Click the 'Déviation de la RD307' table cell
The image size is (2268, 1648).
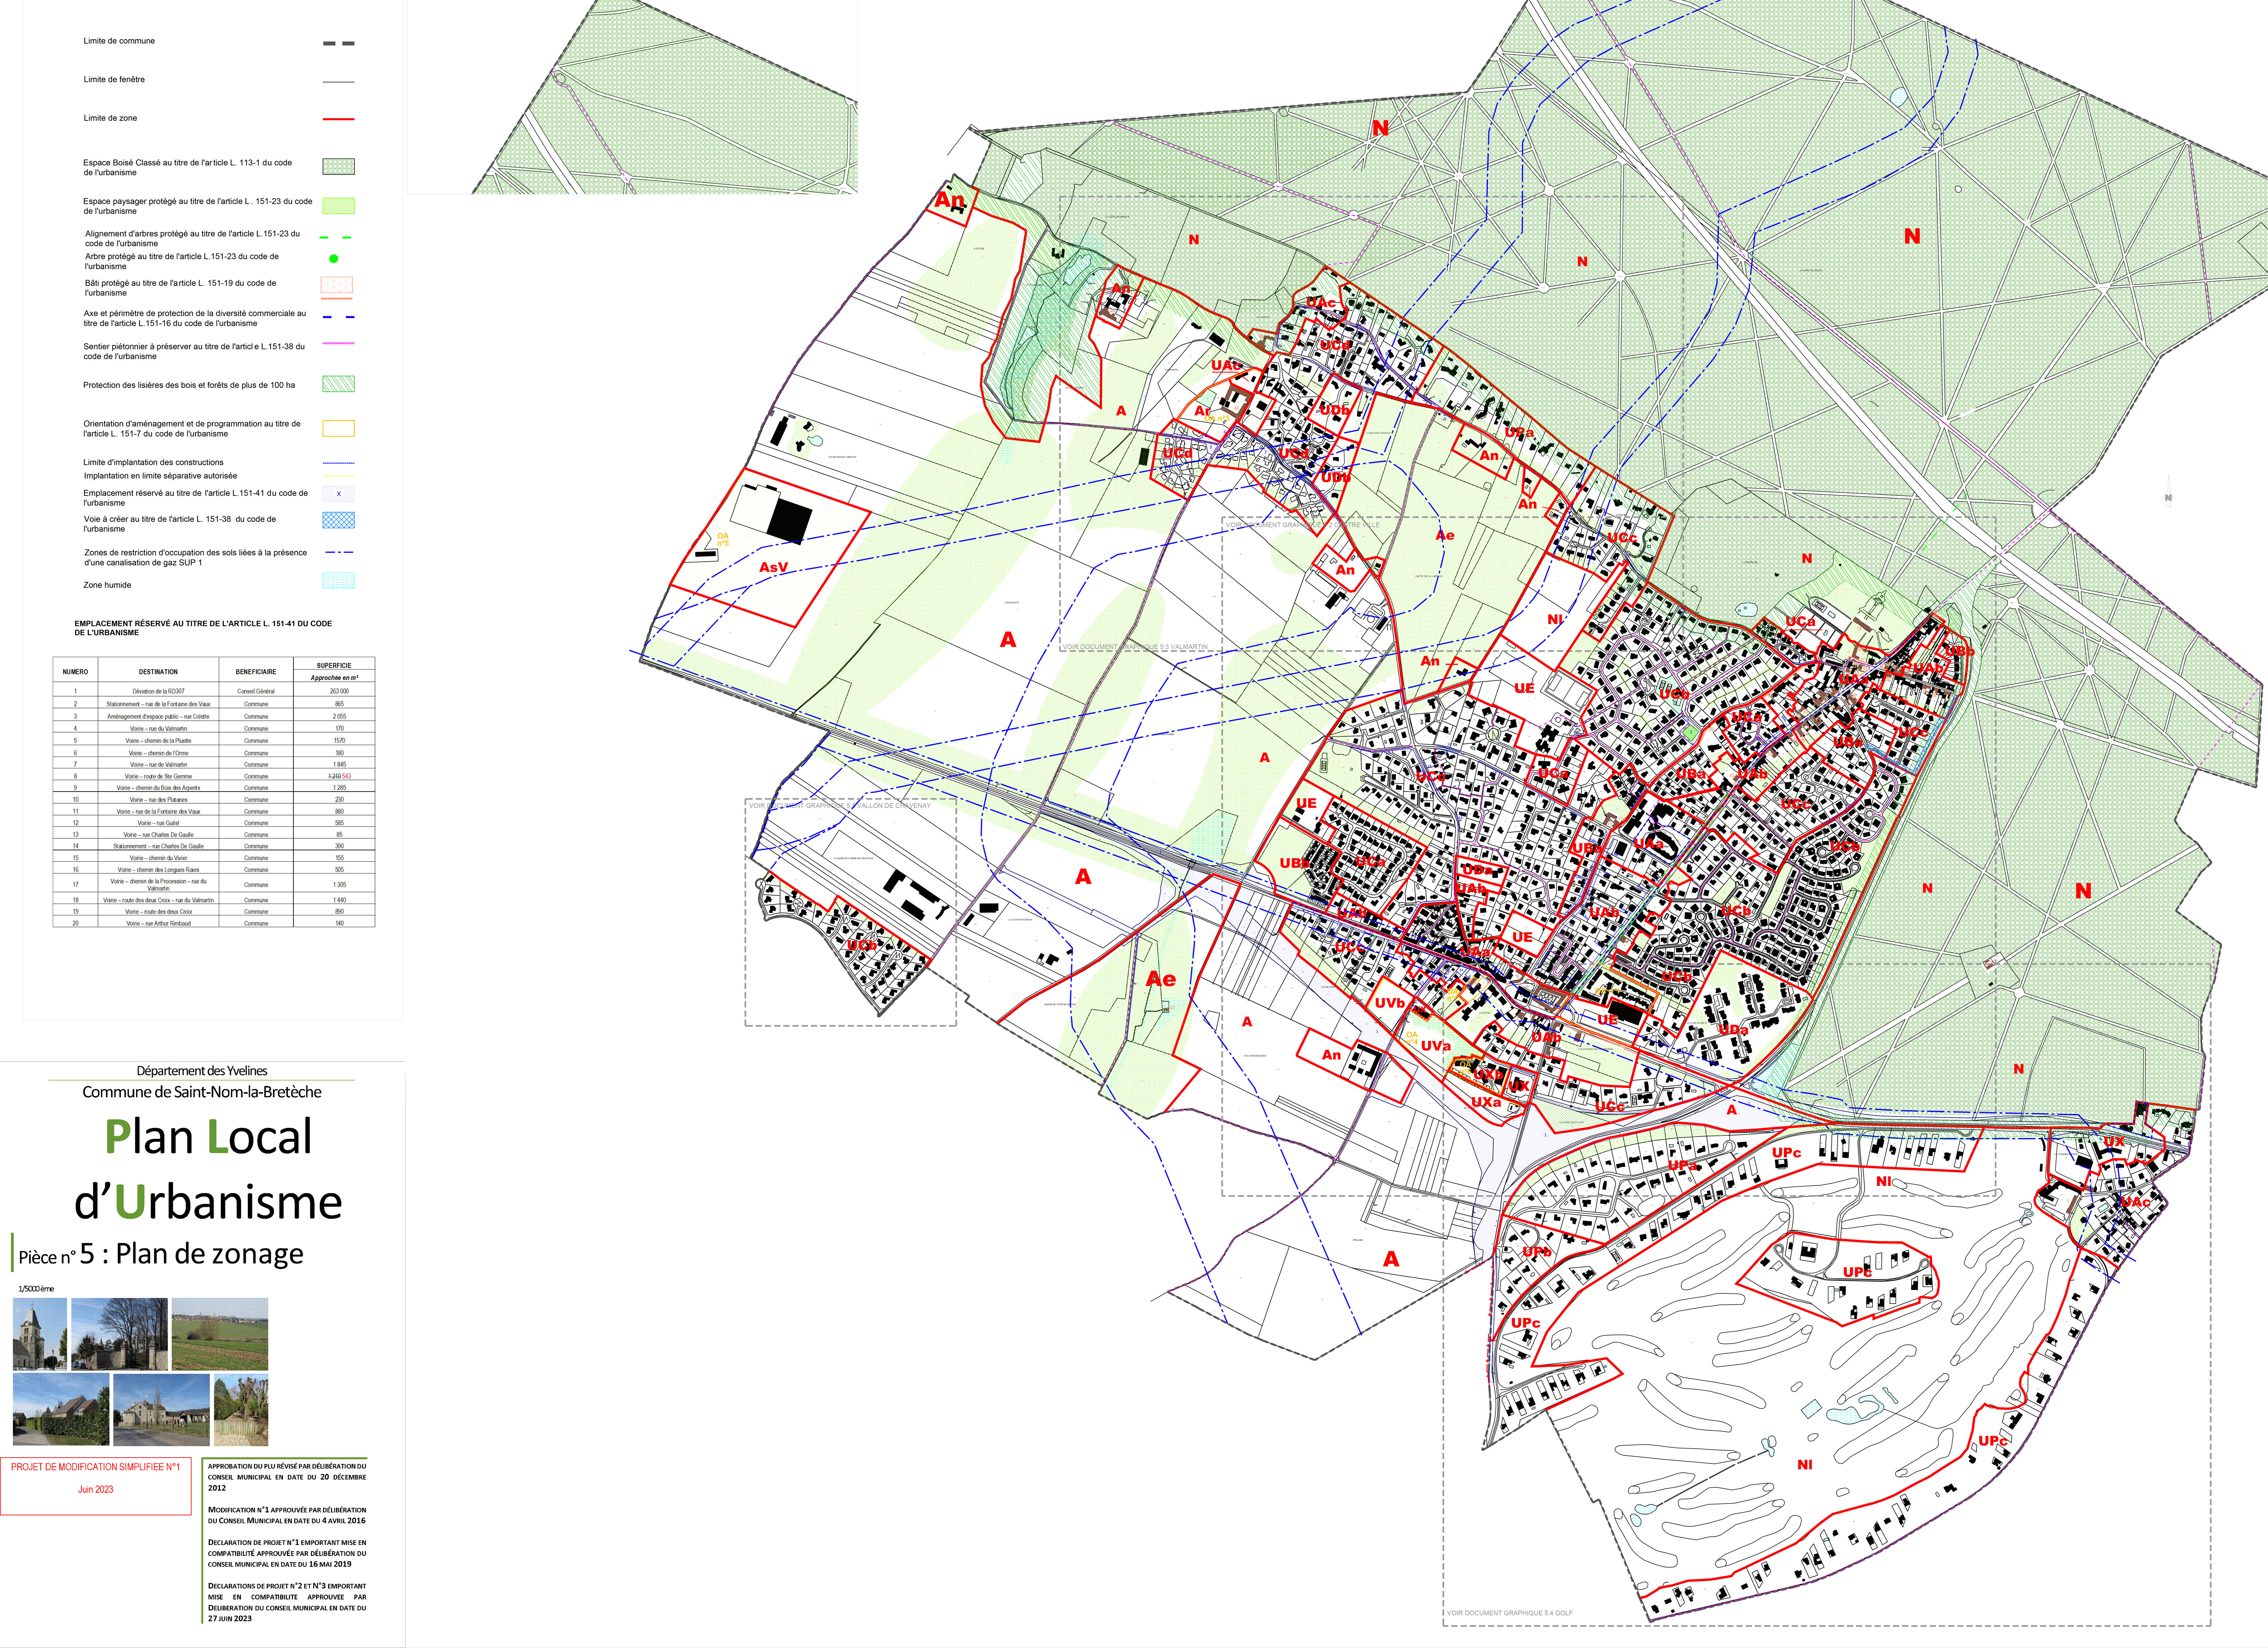coord(159,691)
